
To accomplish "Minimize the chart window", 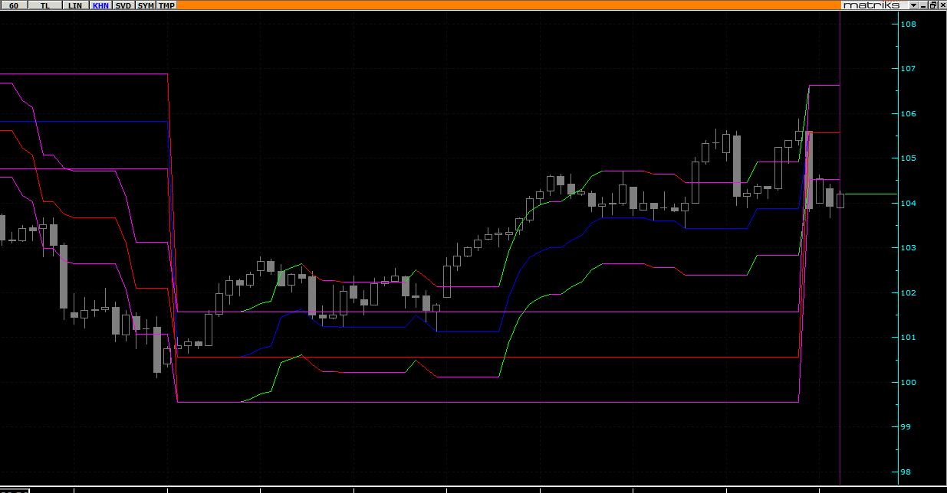I will [x=923, y=5].
